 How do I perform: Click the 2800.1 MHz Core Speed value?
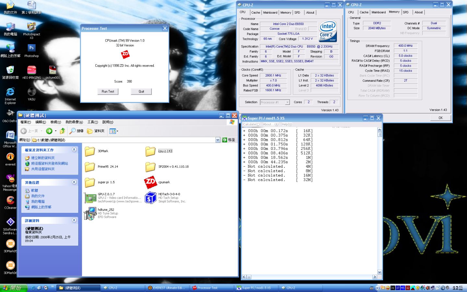(x=273, y=76)
